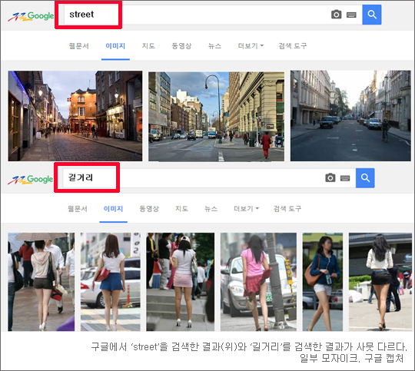This screenshot has height=371, width=415.
Task: Open '검색 도구' in the lower search
Action: click(287, 208)
